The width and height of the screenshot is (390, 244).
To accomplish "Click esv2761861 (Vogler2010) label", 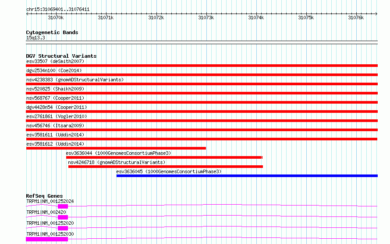I will 57,116.
